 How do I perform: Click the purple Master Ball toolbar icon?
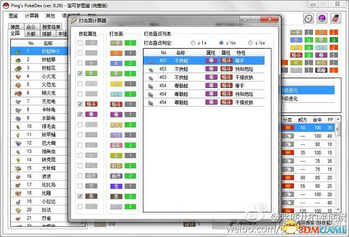pyautogui.click(x=322, y=18)
